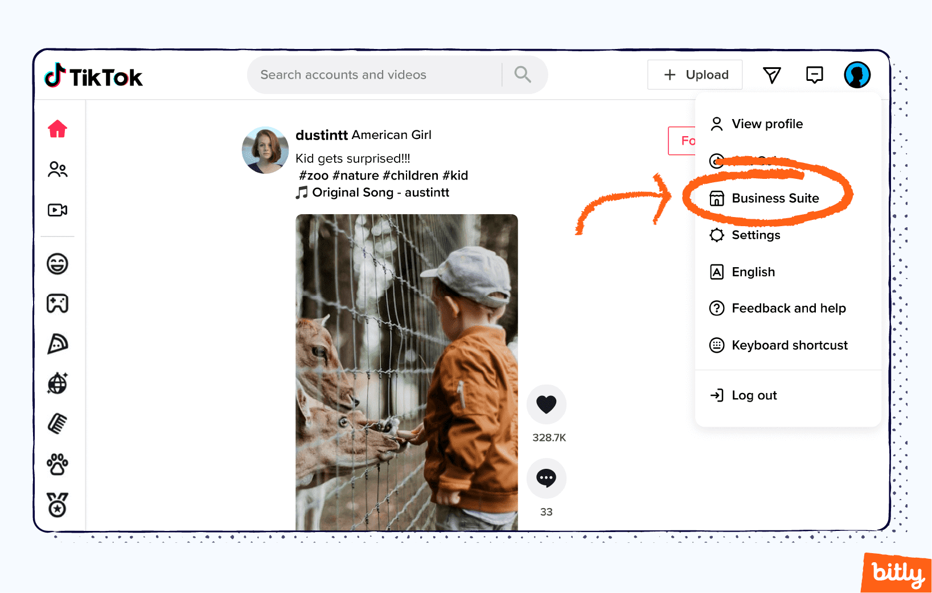Click the #zoo hashtag

coord(314,175)
